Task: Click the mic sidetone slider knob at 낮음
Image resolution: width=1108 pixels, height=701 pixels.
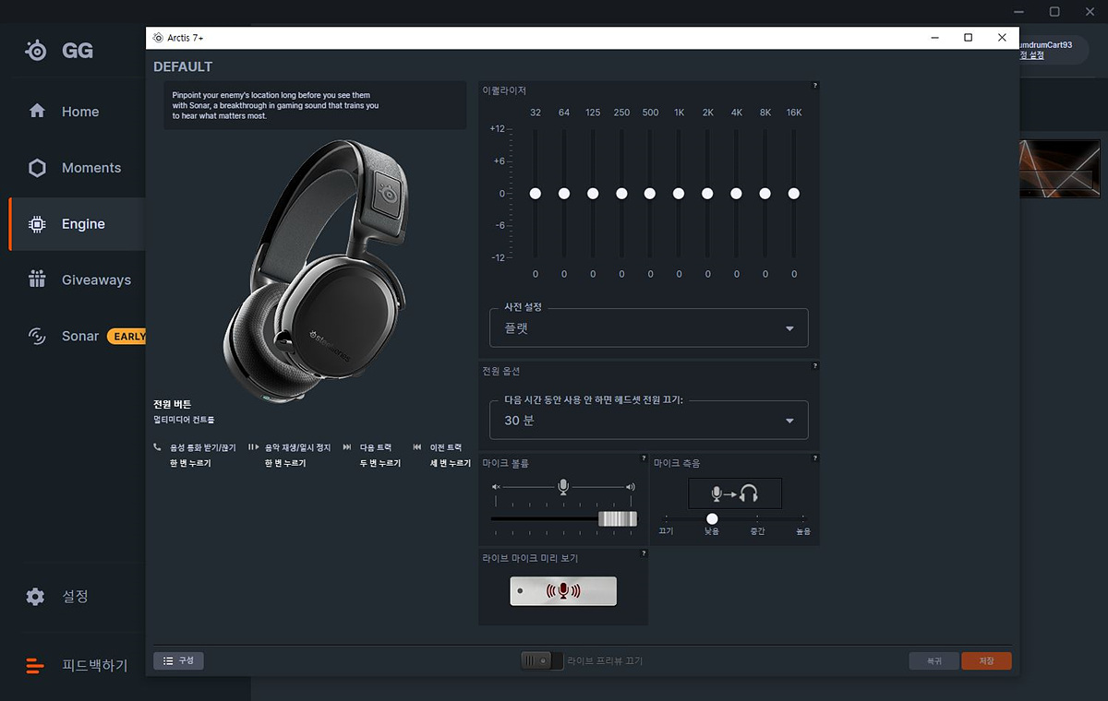Action: coord(712,518)
